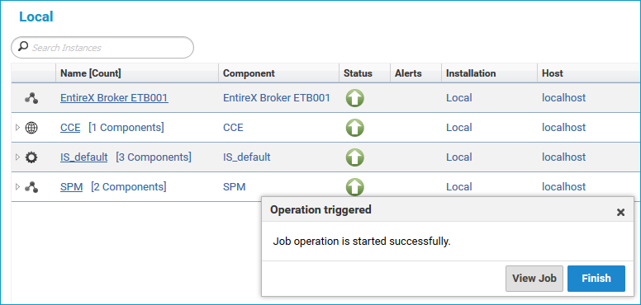Click localhost in the SPM row
The height and width of the screenshot is (305, 641).
(563, 187)
